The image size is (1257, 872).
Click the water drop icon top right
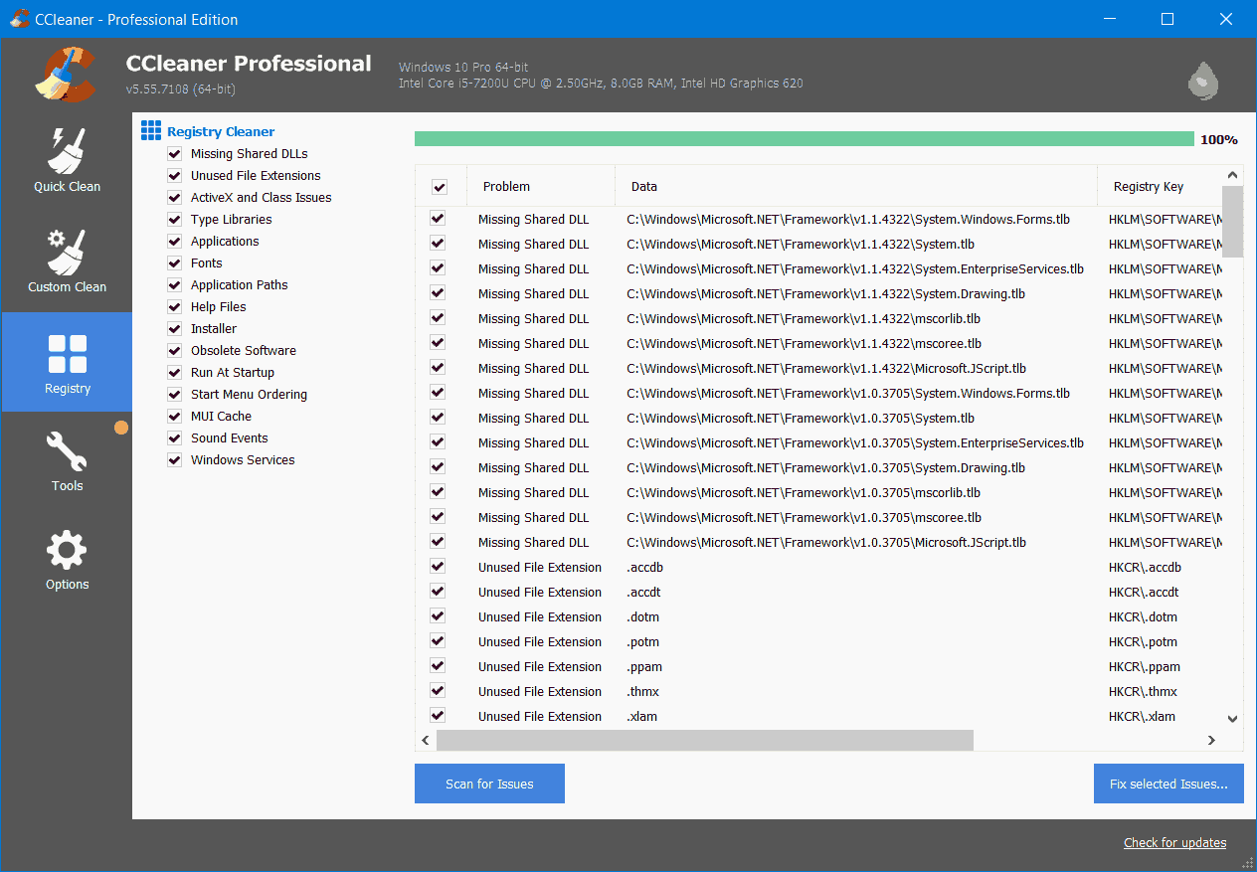click(x=1202, y=82)
